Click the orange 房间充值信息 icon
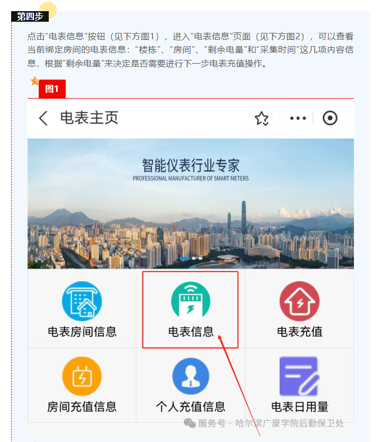The height and width of the screenshot is (442, 381). click(82, 376)
